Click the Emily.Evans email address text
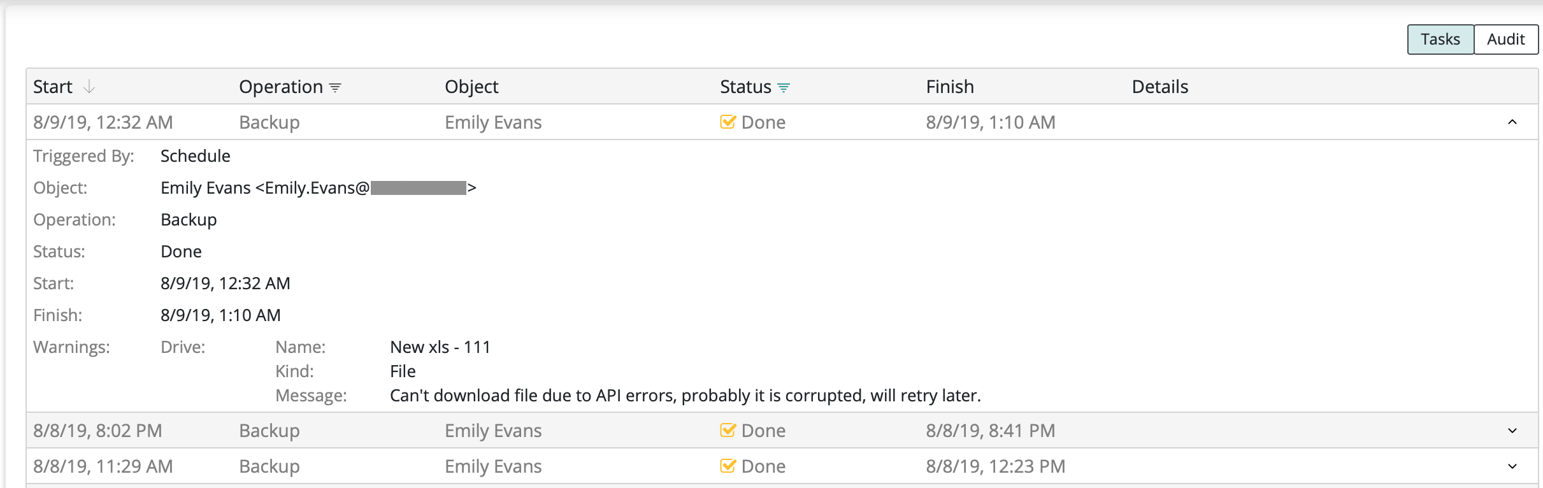1543x488 pixels. 366,188
